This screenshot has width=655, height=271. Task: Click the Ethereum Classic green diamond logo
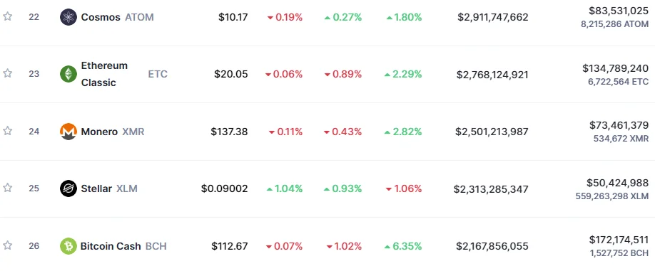coord(68,74)
